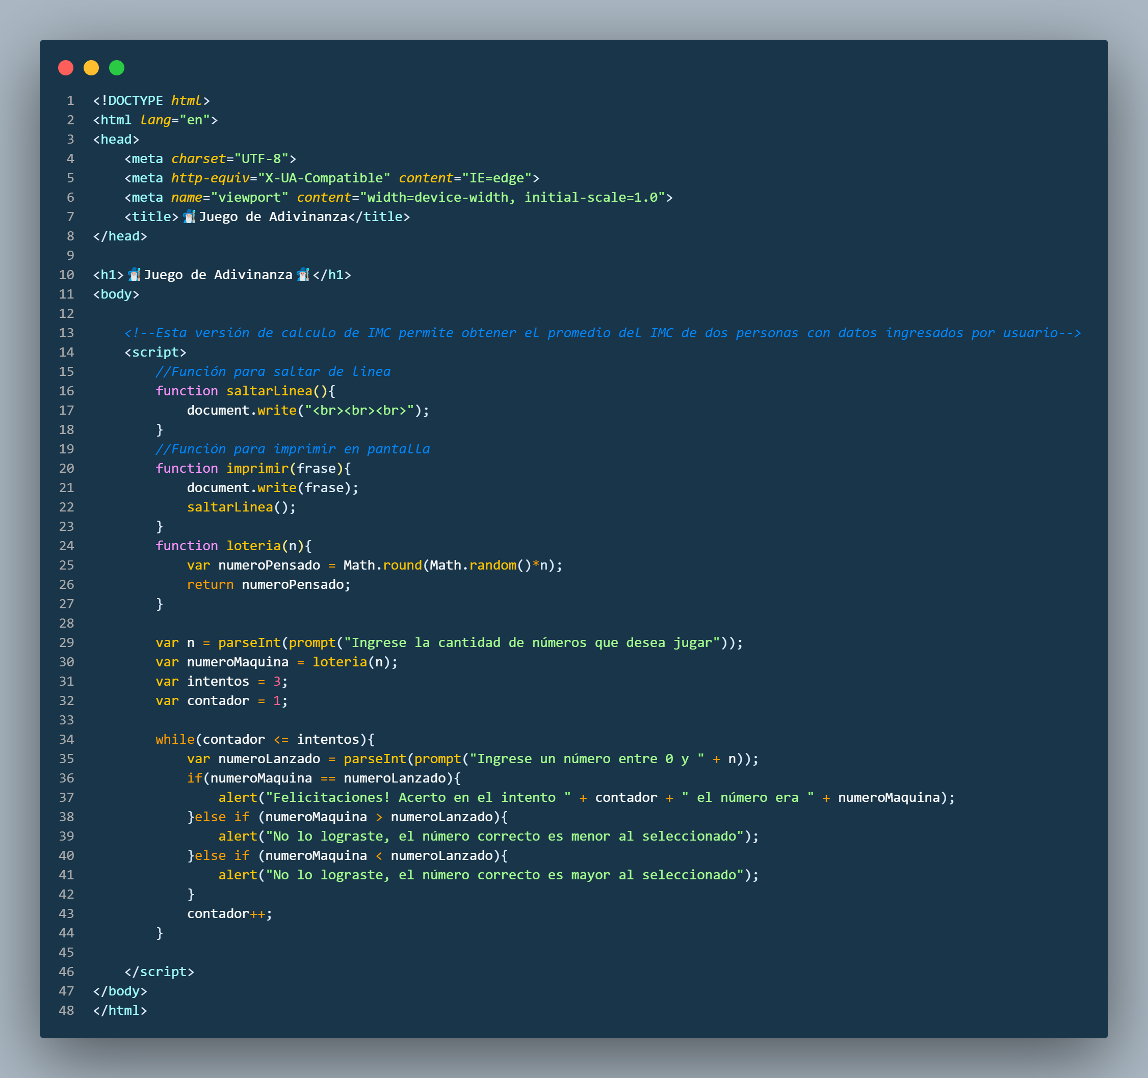The height and width of the screenshot is (1078, 1148).
Task: Click line number 48 in the gutter
Action: tap(66, 1010)
